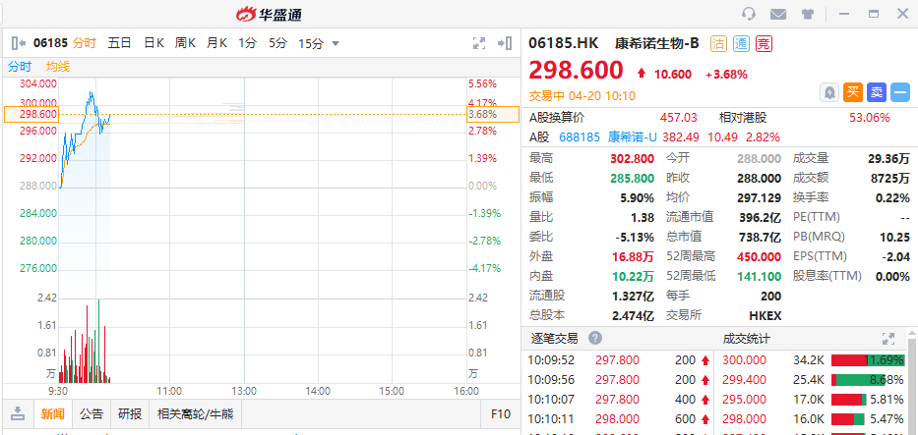Click the 成交量 value 29.36万

pos(888,158)
